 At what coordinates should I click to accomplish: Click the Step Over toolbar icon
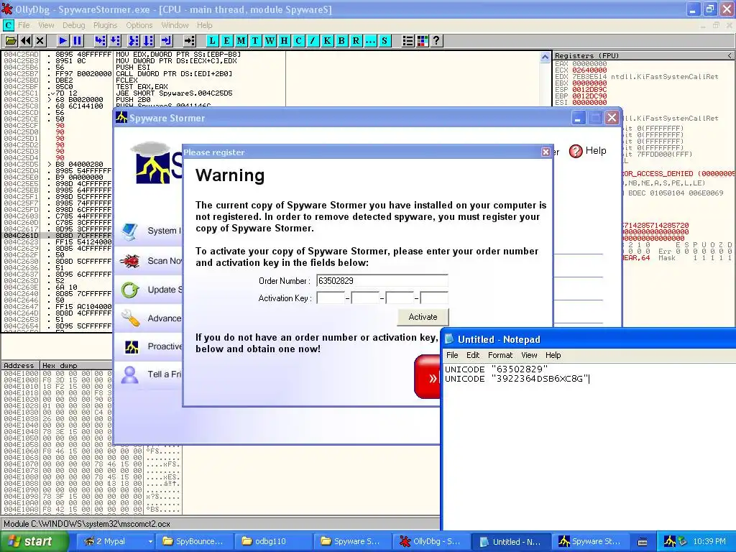(115, 41)
